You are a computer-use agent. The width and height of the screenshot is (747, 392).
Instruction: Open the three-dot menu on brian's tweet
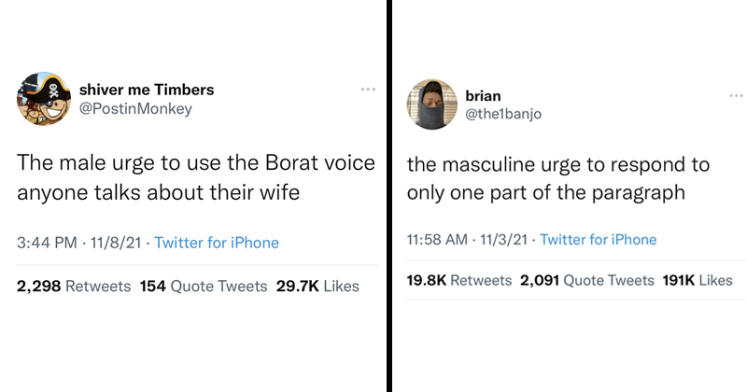click(735, 95)
